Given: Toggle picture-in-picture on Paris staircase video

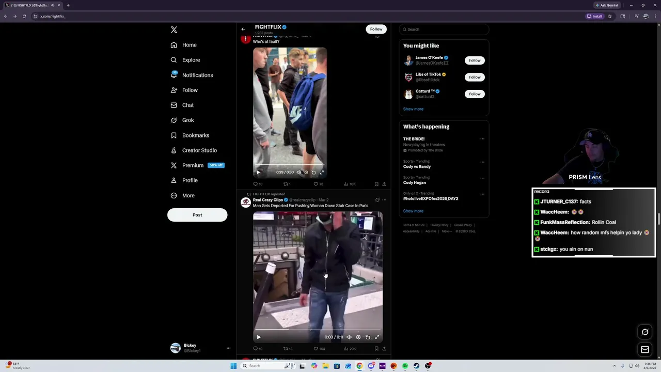Looking at the screenshot, I should click(368, 337).
